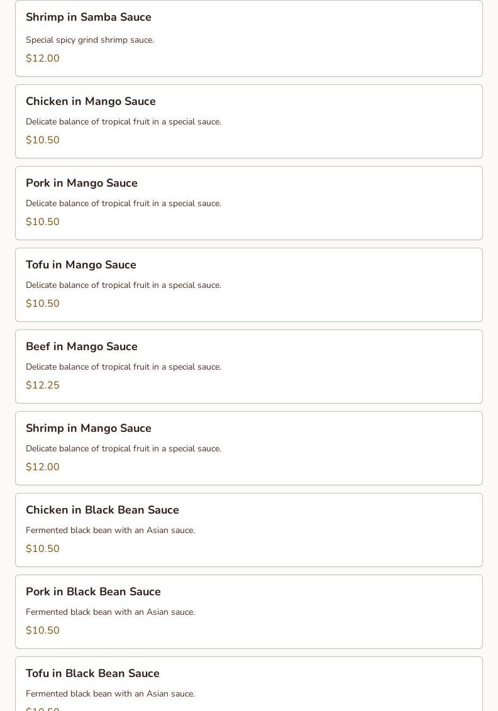Click the Chicken in Black Bean Sauce price
Viewport: 498px width, 711px height.
point(43,549)
